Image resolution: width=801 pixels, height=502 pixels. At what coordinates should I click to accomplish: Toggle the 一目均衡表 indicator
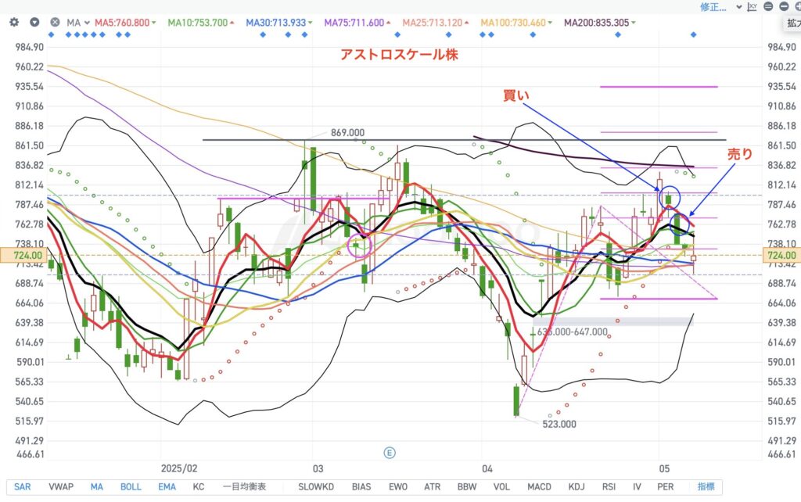(244, 486)
